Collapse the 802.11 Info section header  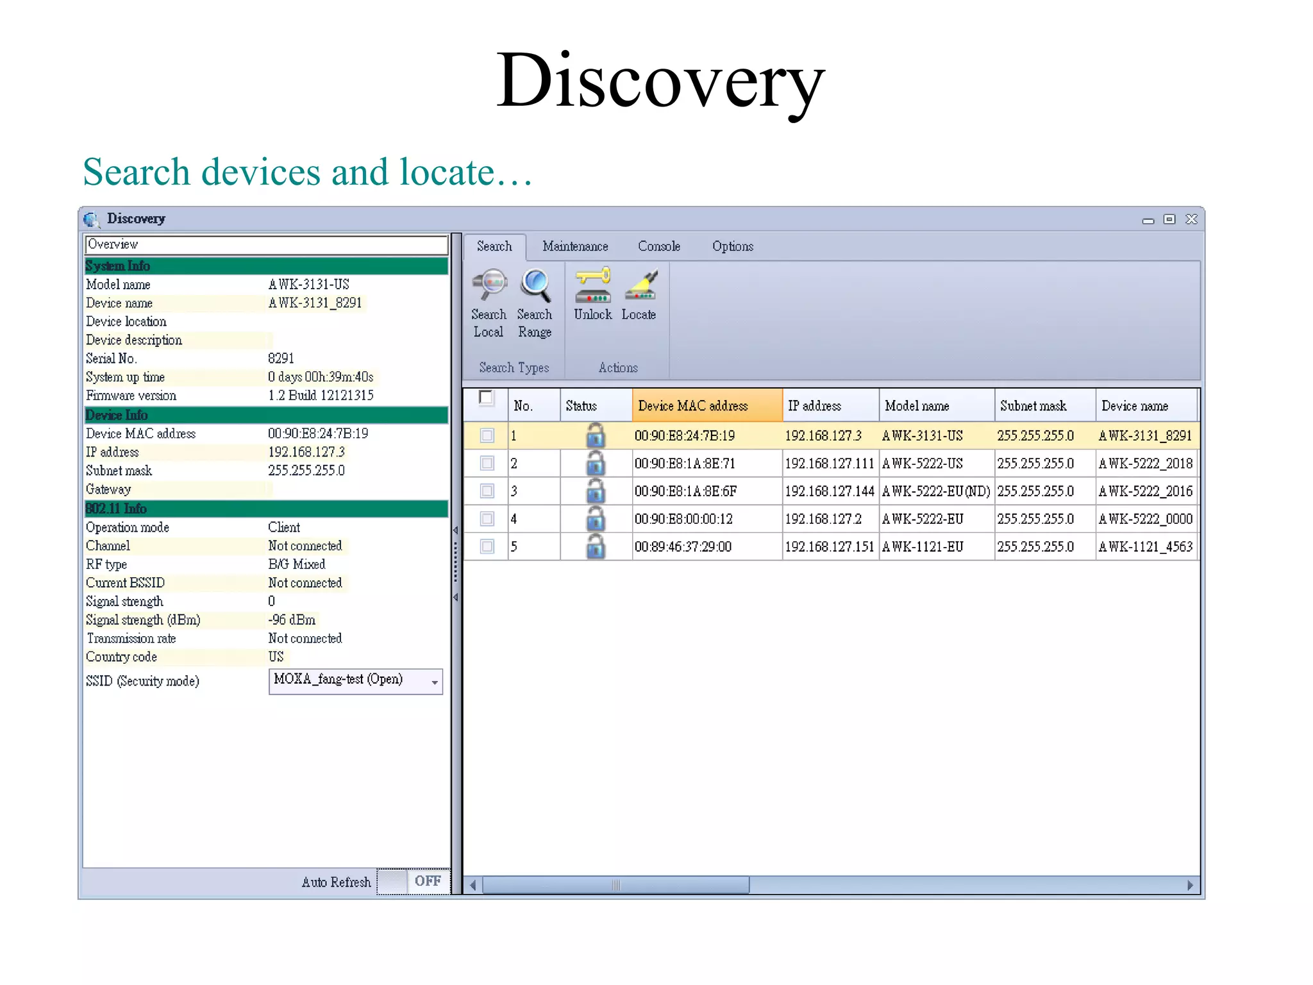(x=266, y=509)
